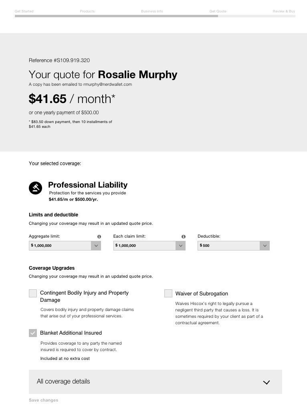The width and height of the screenshot is (307, 416).
Task: Click the Professional Liability gavel icon
Action: (35, 188)
